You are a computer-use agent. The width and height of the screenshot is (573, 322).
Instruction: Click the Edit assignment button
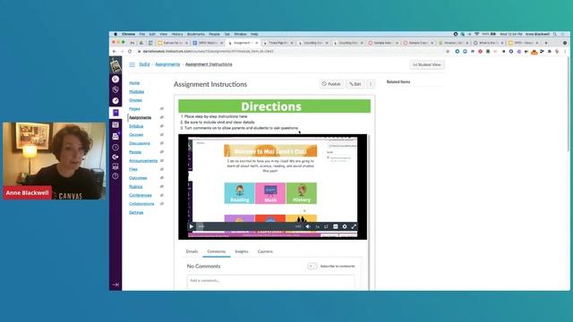coord(355,84)
